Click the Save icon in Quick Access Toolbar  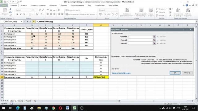[5, 2]
